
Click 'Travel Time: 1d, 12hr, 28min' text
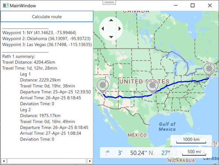[30, 68]
